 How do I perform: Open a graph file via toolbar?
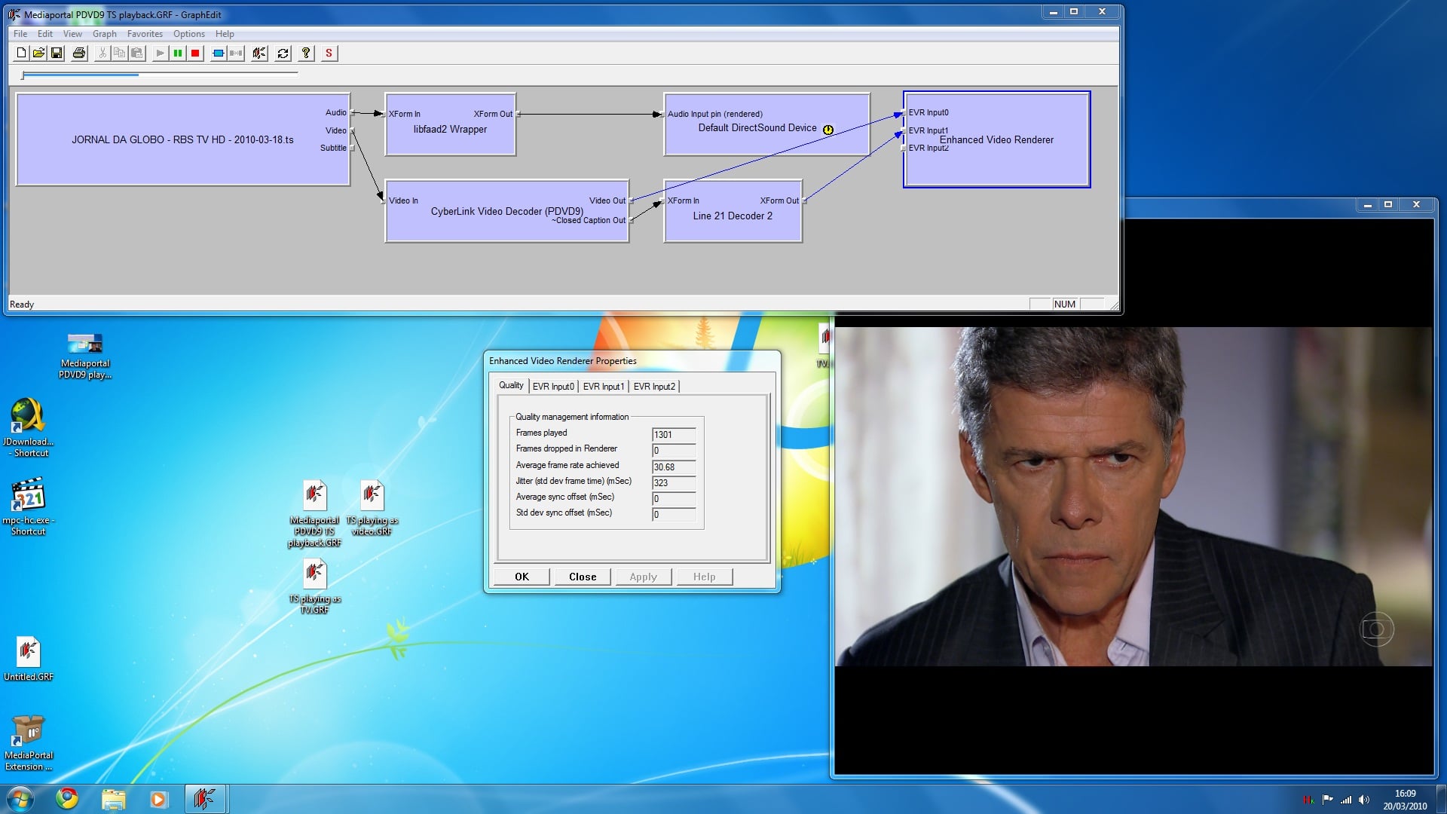point(38,54)
